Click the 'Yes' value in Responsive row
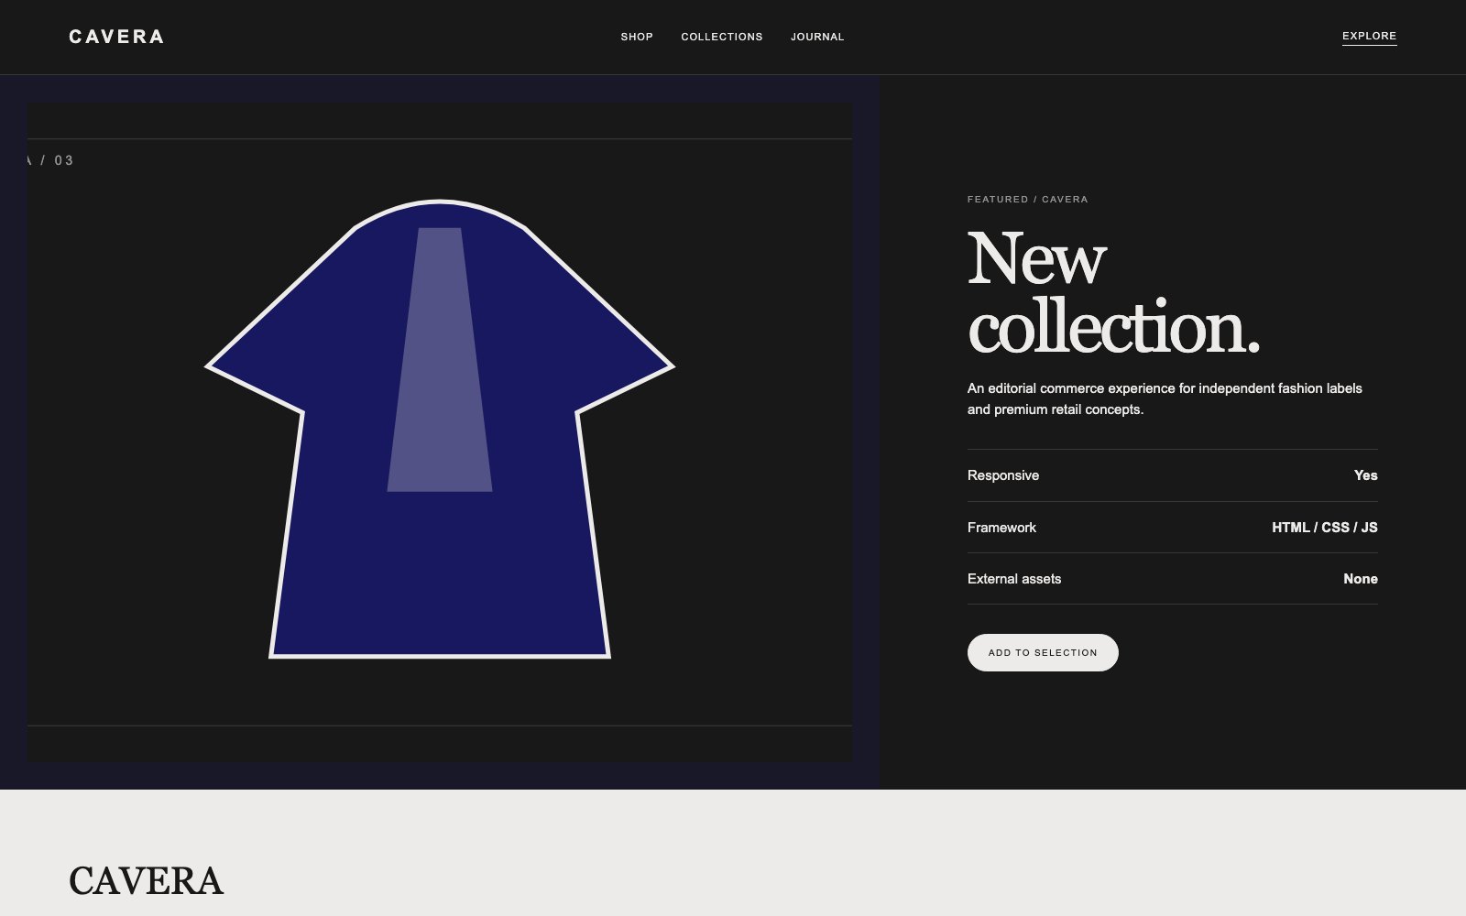The width and height of the screenshot is (1466, 916). click(x=1365, y=475)
